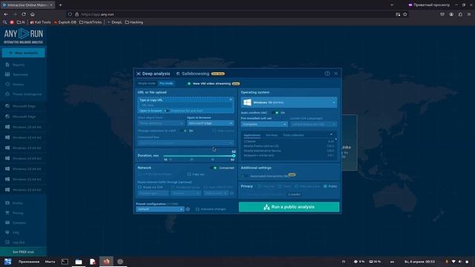Open the Contacts sidebar icon
Viewport: 475px width, 267px height.
pos(7,222)
